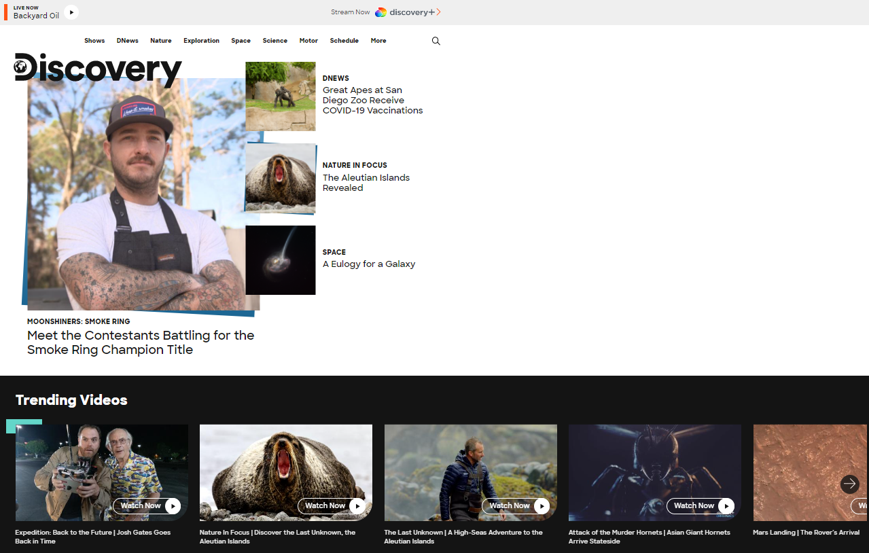869x553 pixels.
Task: Open the Schedule page
Action: click(344, 41)
